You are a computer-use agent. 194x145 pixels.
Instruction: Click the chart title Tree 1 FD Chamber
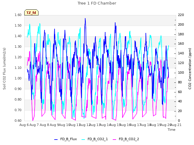click(x=97, y=3)
